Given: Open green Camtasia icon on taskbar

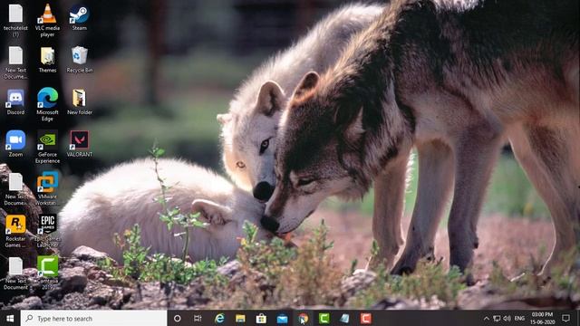Looking at the screenshot, I should click(324, 318).
